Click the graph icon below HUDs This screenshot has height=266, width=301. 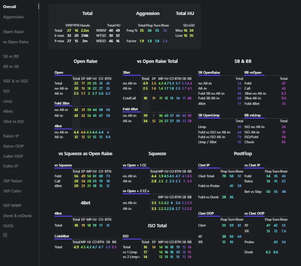coord(5,235)
